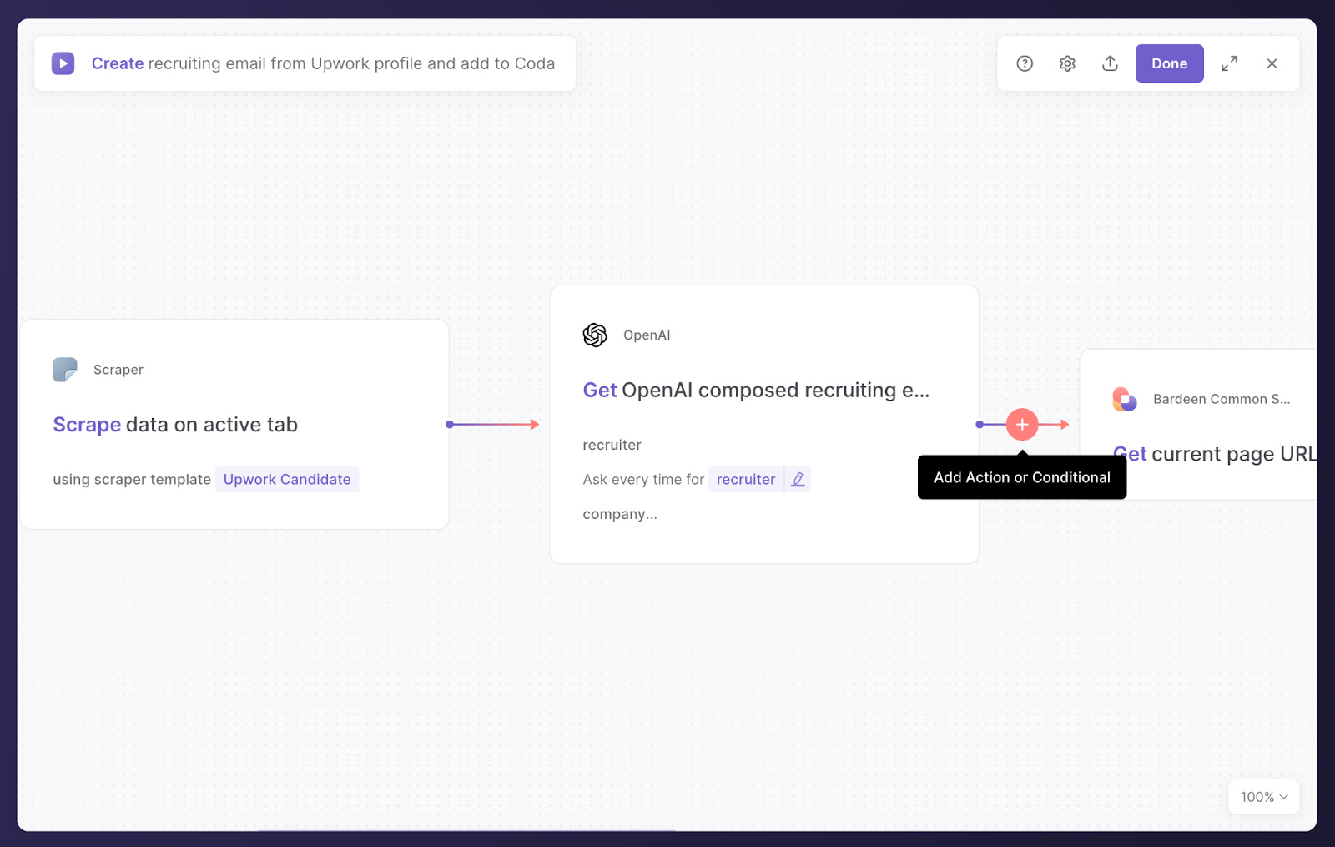1335x847 pixels.
Task: Click the OpenAI logo on the middle card
Action: pyautogui.click(x=594, y=335)
